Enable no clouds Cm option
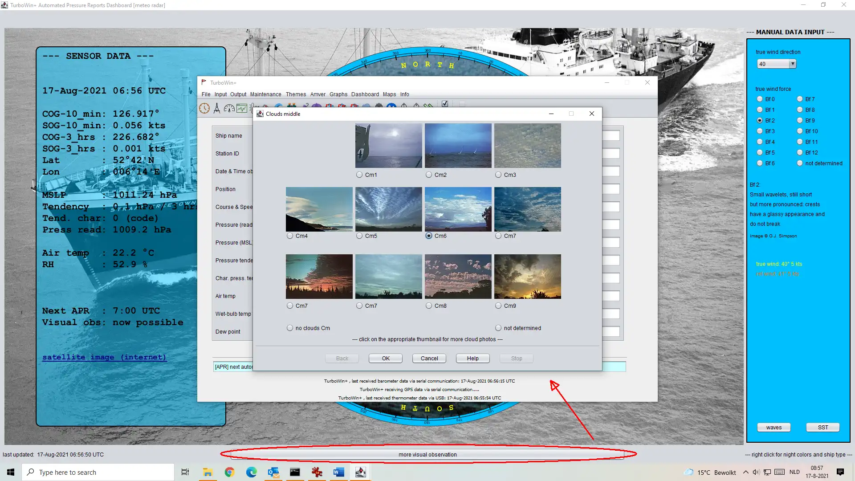 click(x=289, y=328)
